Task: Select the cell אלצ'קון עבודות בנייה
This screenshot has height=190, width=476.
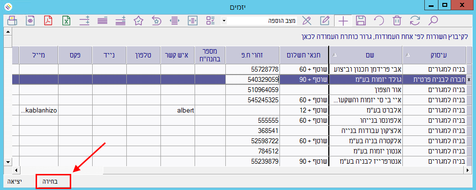Action: [365, 131]
